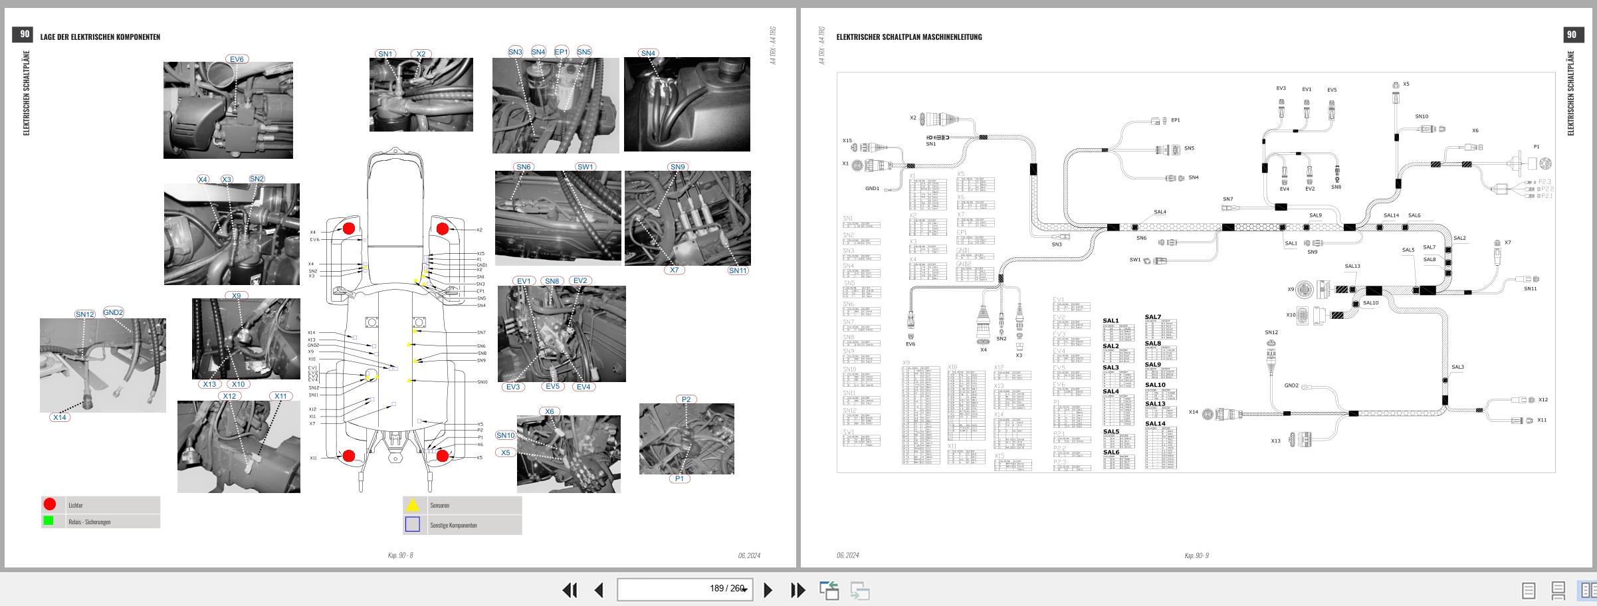The image size is (1597, 606).
Task: Click the SN5 callout bubble above the photo
Action: pos(584,52)
